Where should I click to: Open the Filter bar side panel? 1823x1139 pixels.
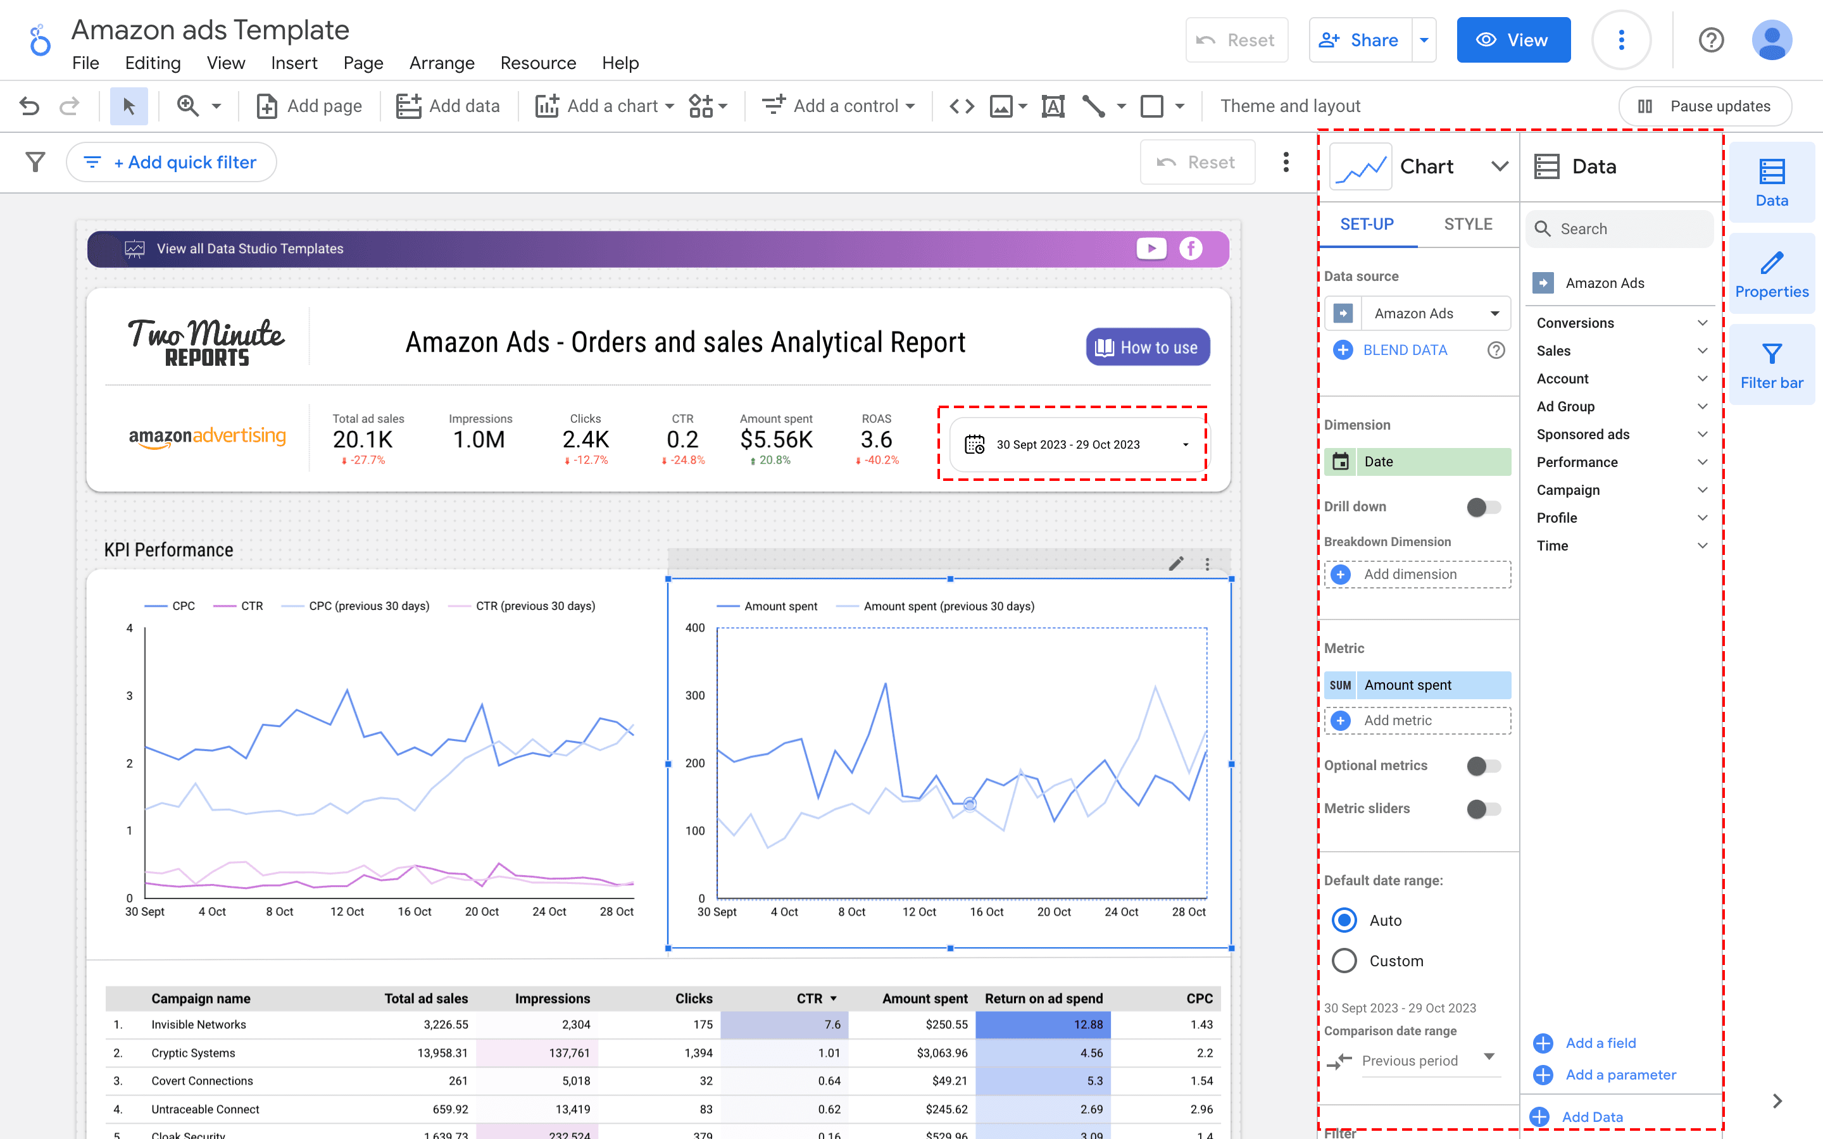click(x=1771, y=365)
